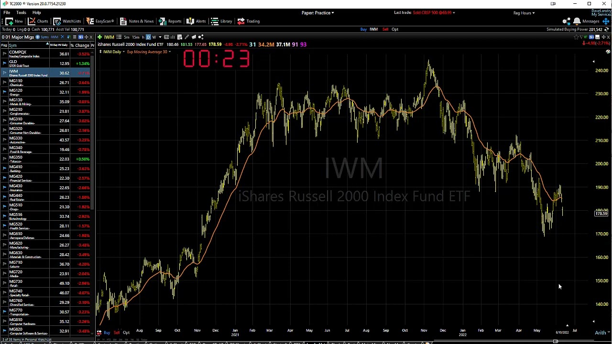612x344 pixels.
Task: Click the Opt button in trade bar
Action: [395, 29]
